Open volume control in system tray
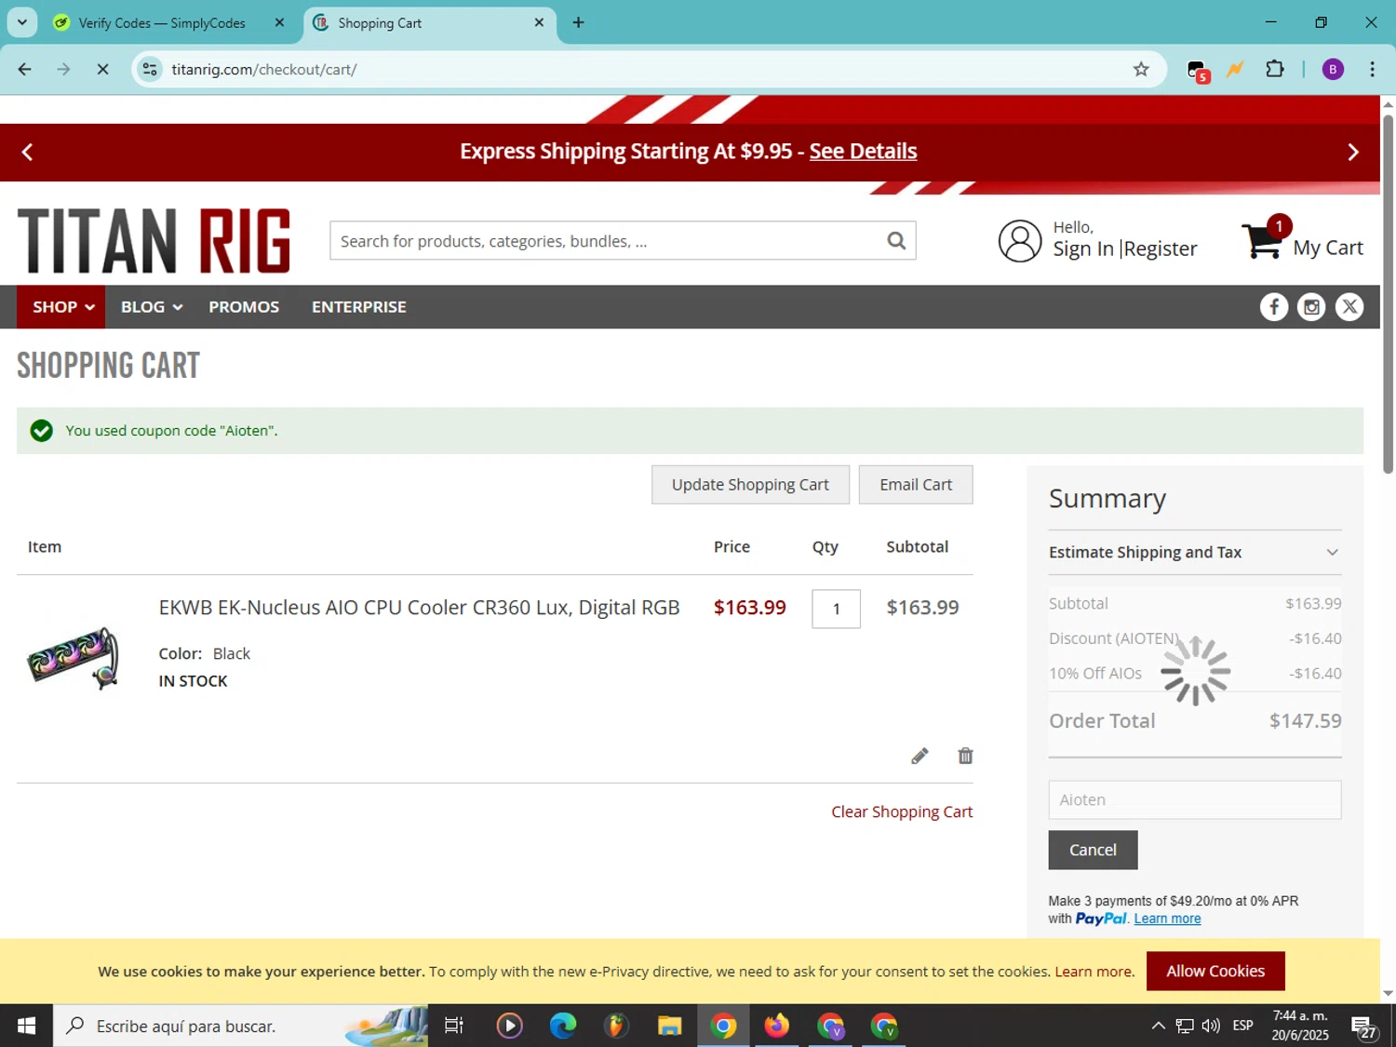Image resolution: width=1396 pixels, height=1047 pixels. coord(1211,1026)
